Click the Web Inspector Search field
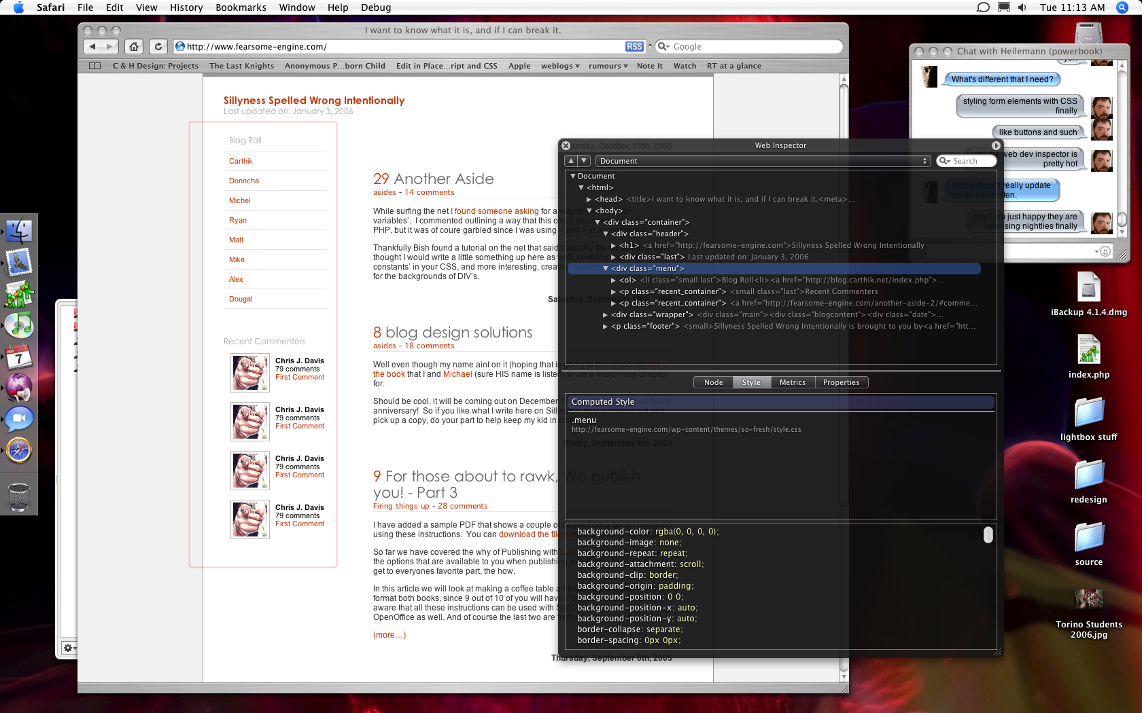Screen dimensions: 1142x713 967,161
